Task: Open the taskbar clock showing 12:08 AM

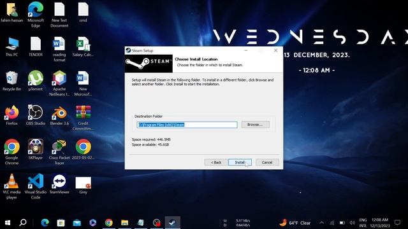Action: (x=380, y=223)
